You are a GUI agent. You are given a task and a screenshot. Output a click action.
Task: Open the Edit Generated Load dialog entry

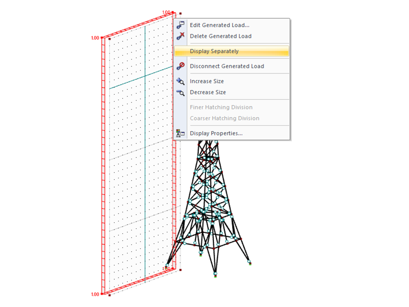click(219, 25)
